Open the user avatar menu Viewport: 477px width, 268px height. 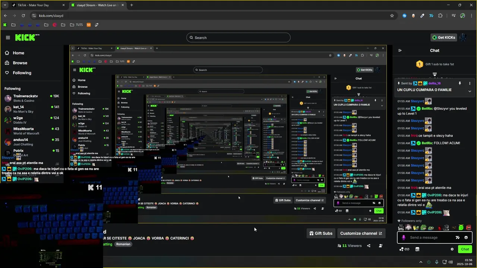point(463,38)
